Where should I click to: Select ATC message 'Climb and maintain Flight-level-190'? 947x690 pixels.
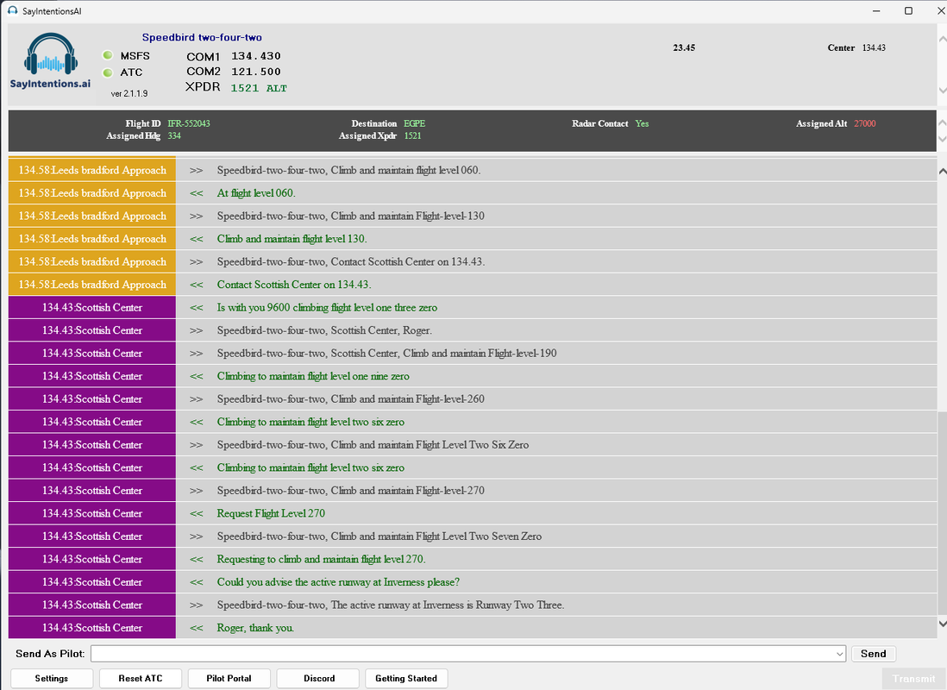(x=386, y=354)
